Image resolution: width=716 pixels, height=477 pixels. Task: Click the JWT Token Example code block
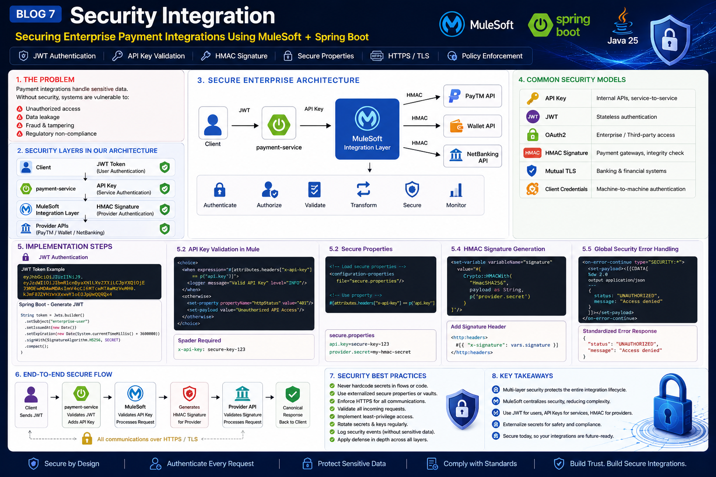tap(89, 282)
